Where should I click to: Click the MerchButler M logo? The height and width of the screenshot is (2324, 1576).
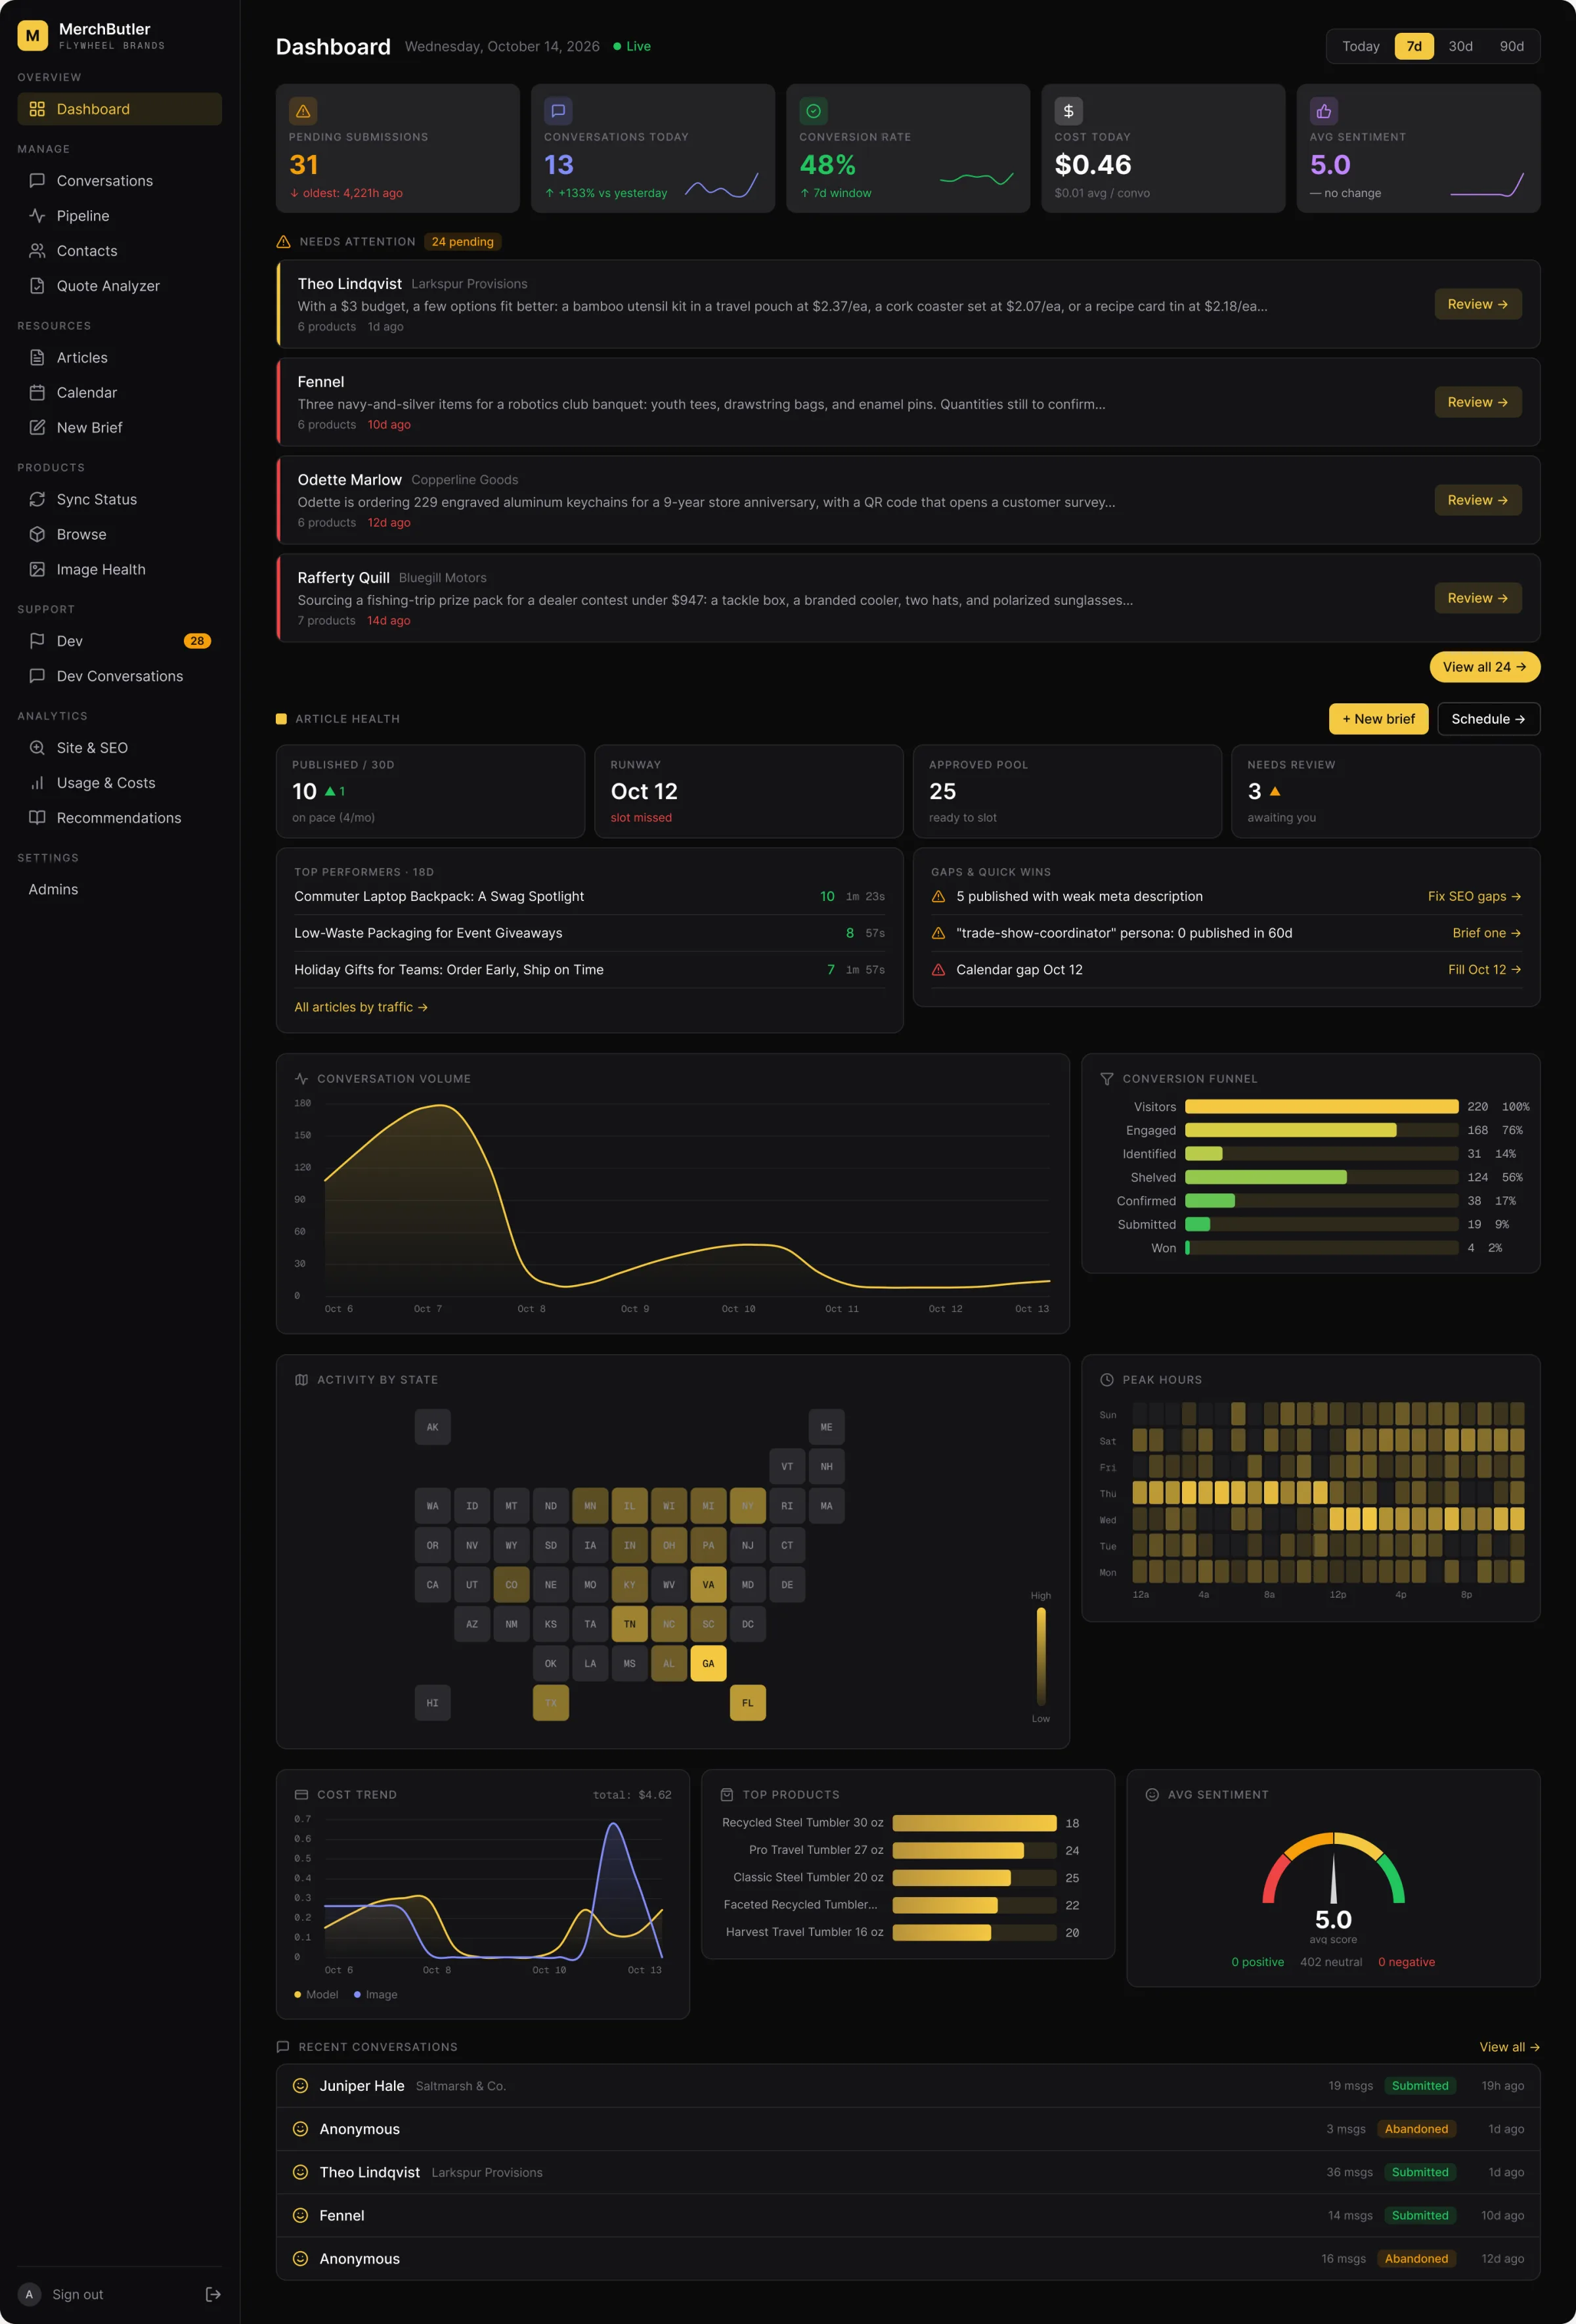(33, 36)
